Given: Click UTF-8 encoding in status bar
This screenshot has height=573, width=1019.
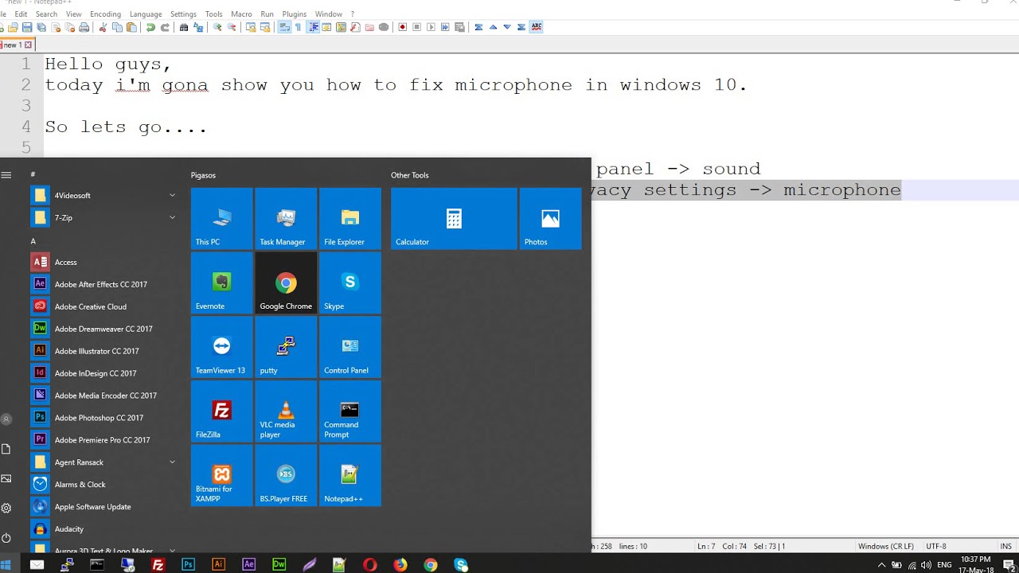Looking at the screenshot, I should pyautogui.click(x=936, y=547).
